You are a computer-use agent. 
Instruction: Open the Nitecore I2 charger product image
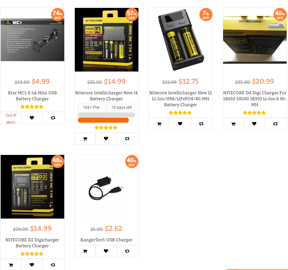(181, 40)
